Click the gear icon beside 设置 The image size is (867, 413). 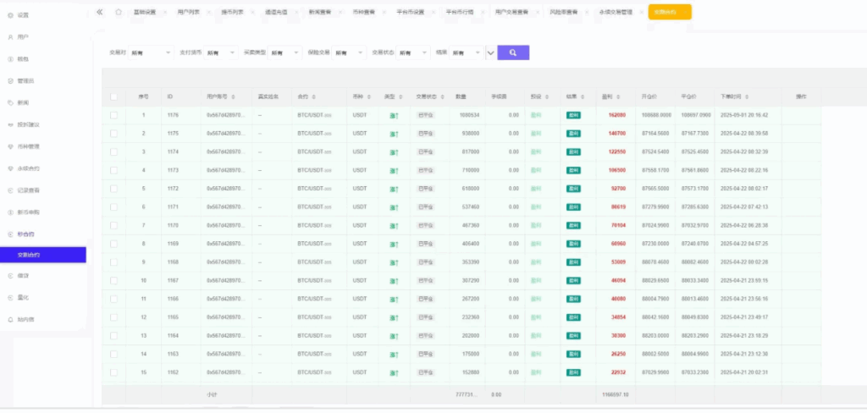point(10,15)
